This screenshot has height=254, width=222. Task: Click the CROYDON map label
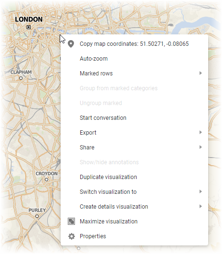tap(47, 173)
